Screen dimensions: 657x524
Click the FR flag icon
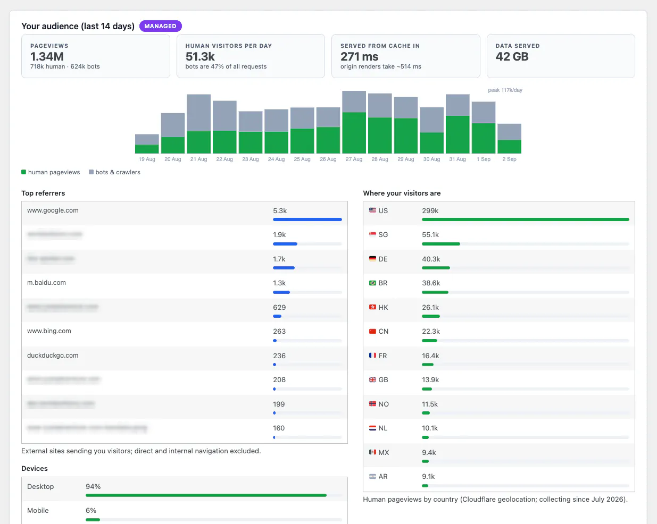[x=372, y=356]
